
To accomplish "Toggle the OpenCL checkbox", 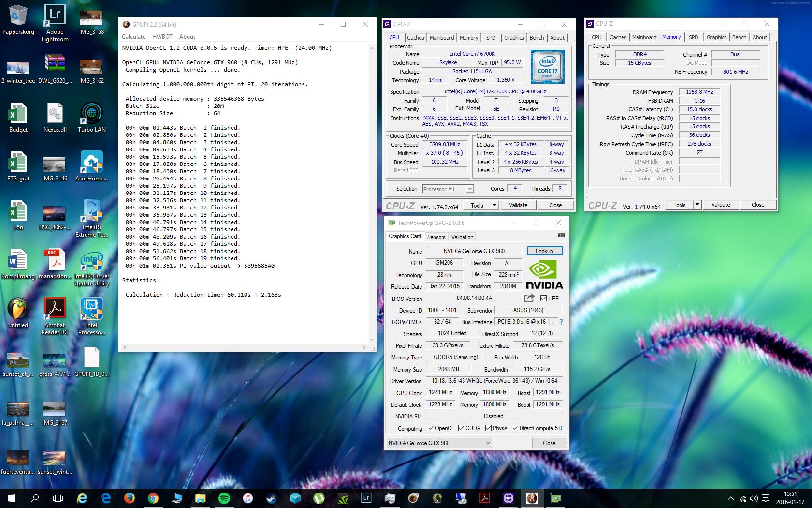I will [431, 428].
